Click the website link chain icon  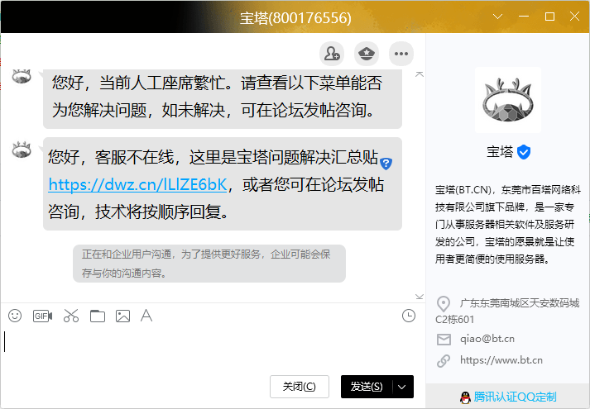coord(444,361)
